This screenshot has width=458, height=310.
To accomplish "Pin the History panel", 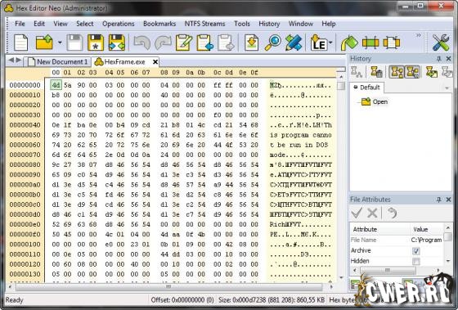I will [x=438, y=59].
